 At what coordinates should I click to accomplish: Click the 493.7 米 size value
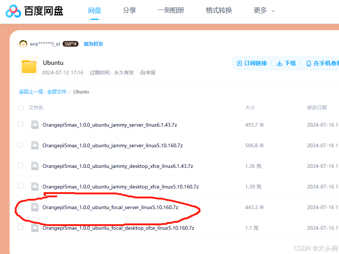[254, 125]
